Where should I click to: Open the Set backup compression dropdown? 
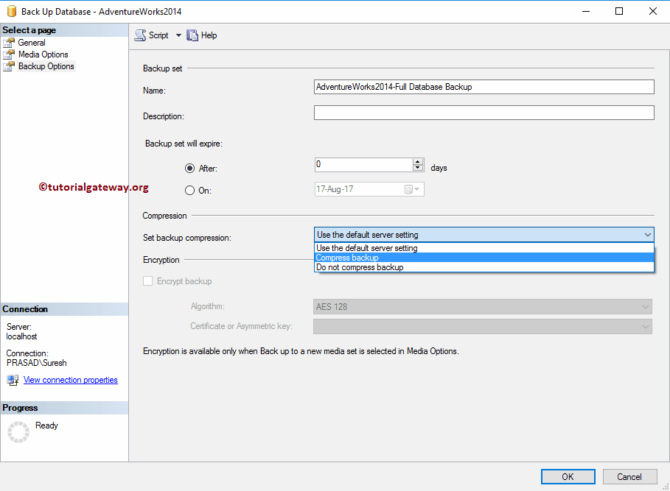coord(648,234)
